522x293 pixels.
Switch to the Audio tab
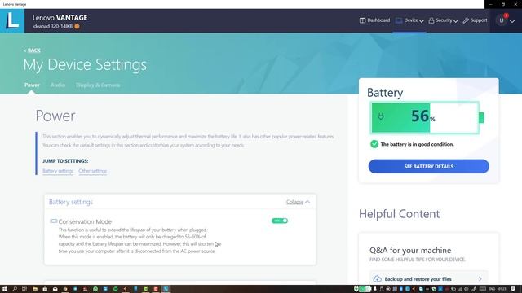click(x=58, y=85)
